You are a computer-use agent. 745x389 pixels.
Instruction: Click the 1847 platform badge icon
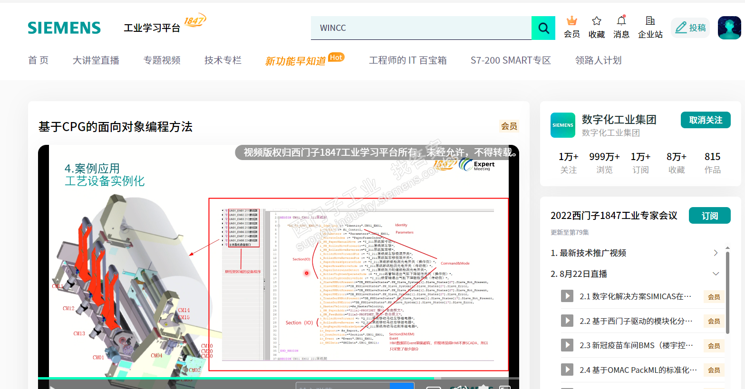[195, 20]
